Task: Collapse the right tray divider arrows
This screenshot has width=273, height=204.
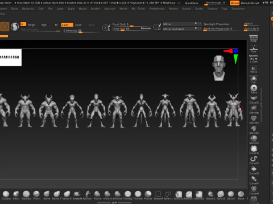Action: [261, 105]
